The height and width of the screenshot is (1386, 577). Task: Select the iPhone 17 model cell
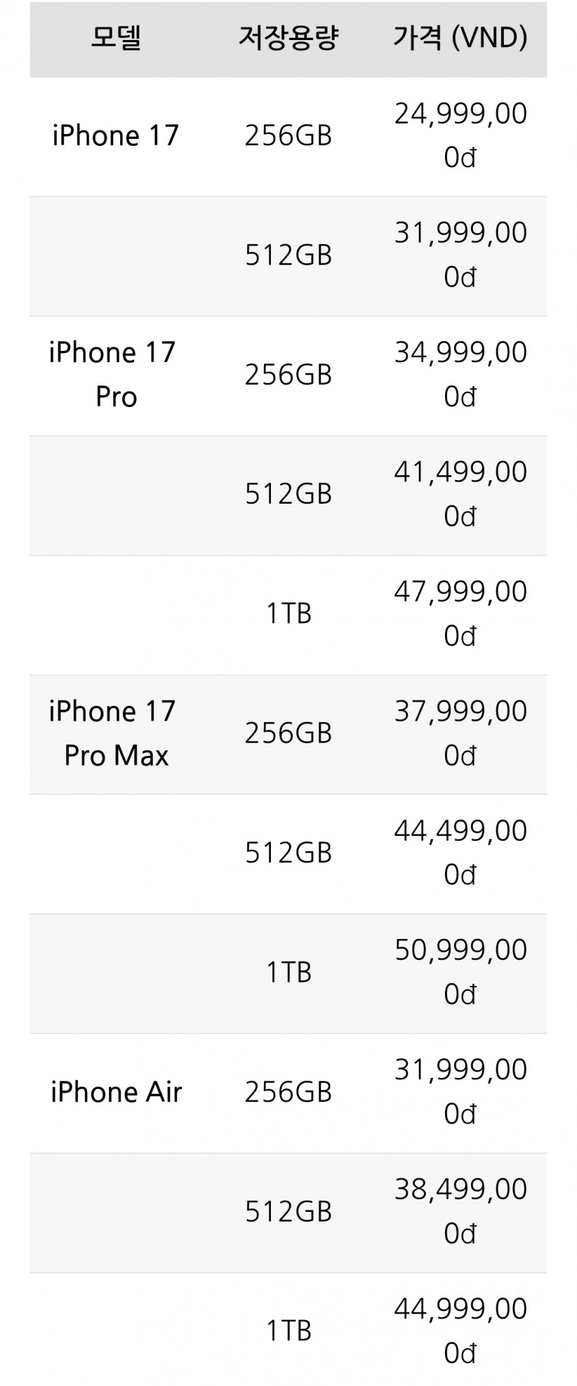(115, 135)
